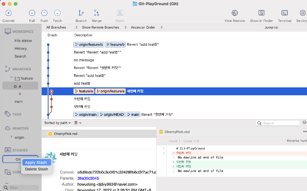Image resolution: width=307 pixels, height=191 pixels.
Task: Click the origin/feature/b branch tag
Action: point(89,44)
